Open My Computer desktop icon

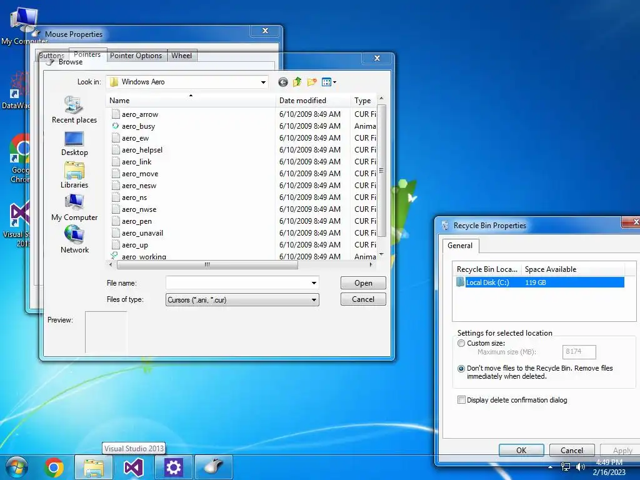24,26
